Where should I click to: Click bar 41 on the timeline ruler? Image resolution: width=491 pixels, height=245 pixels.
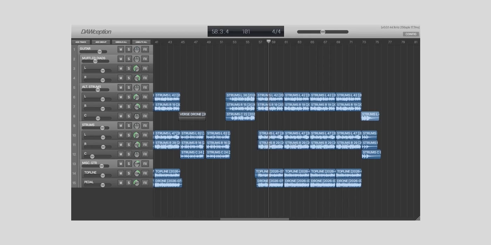pyautogui.click(x=157, y=42)
